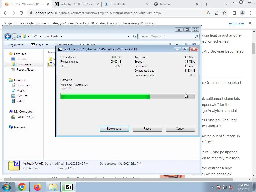Show hidden tray icons arrow

click(212, 187)
